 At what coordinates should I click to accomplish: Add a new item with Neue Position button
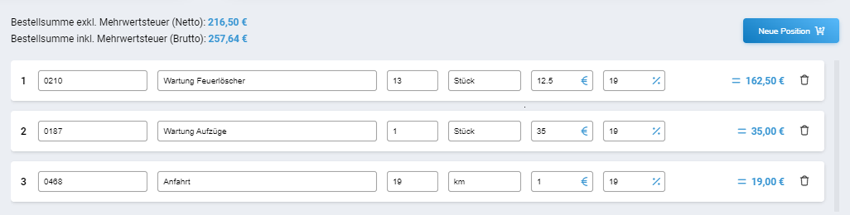791,31
